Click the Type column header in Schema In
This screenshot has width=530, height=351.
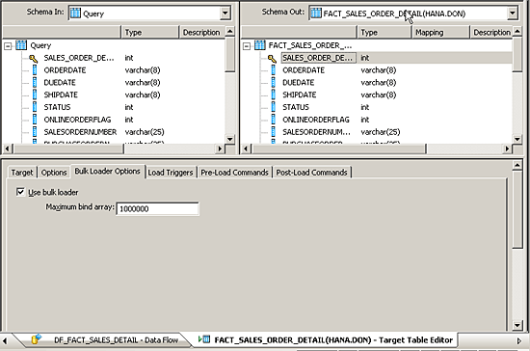coord(149,32)
